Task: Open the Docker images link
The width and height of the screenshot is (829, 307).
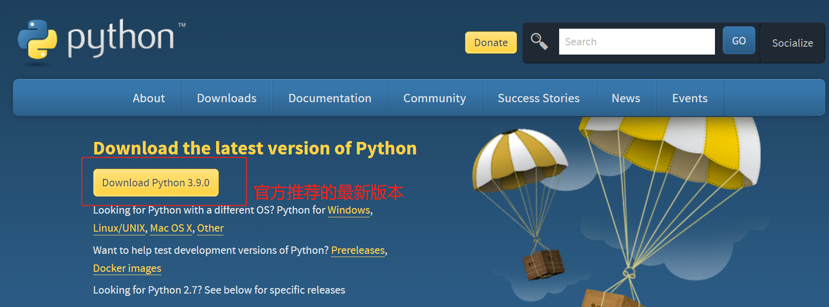Action: (127, 269)
